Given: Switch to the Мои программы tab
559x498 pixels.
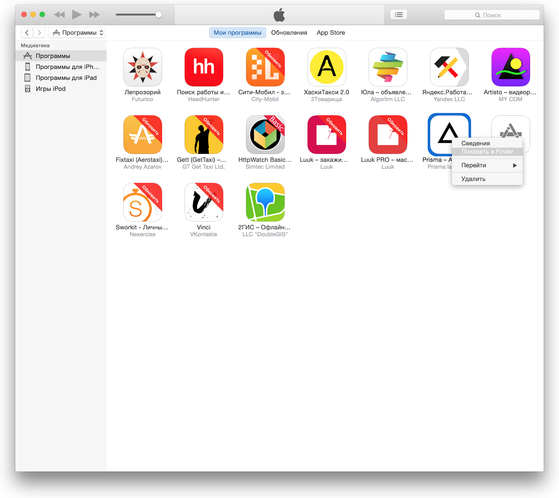Looking at the screenshot, I should pyautogui.click(x=238, y=32).
